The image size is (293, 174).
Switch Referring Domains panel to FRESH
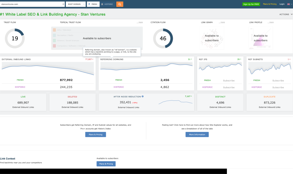pos(119,80)
